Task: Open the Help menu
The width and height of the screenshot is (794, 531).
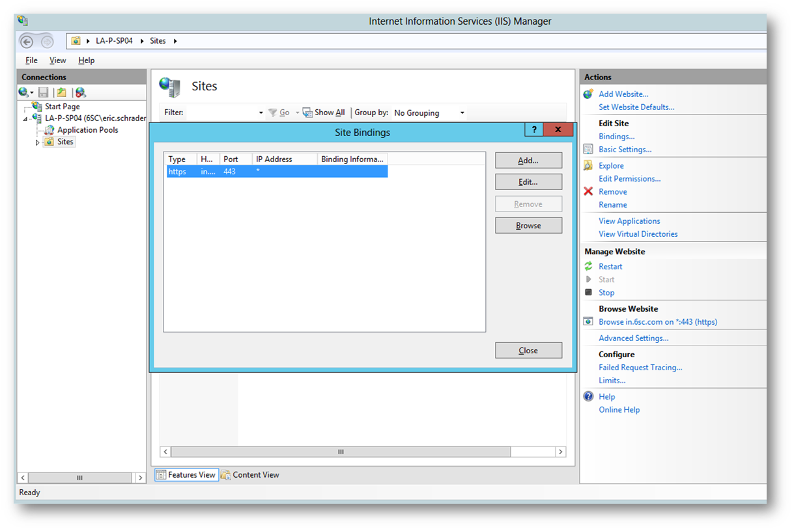Action: pyautogui.click(x=86, y=60)
